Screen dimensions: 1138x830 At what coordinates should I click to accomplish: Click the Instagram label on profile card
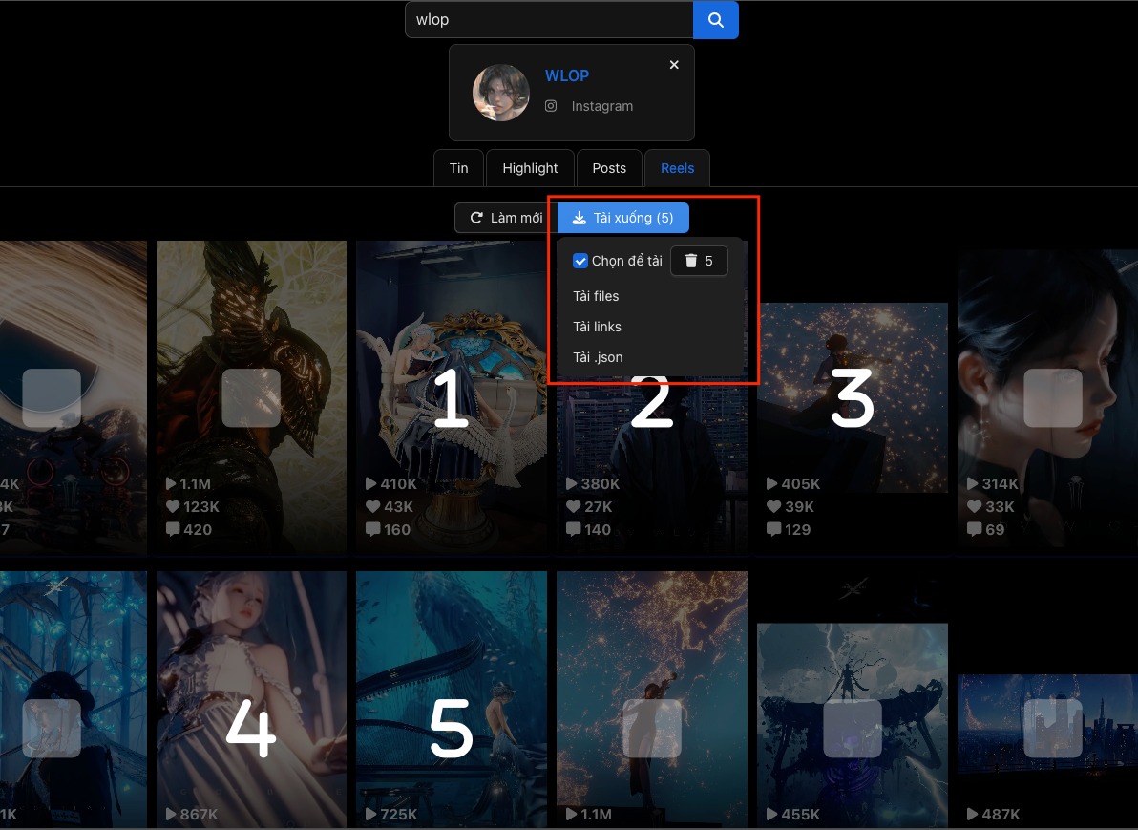(x=601, y=106)
